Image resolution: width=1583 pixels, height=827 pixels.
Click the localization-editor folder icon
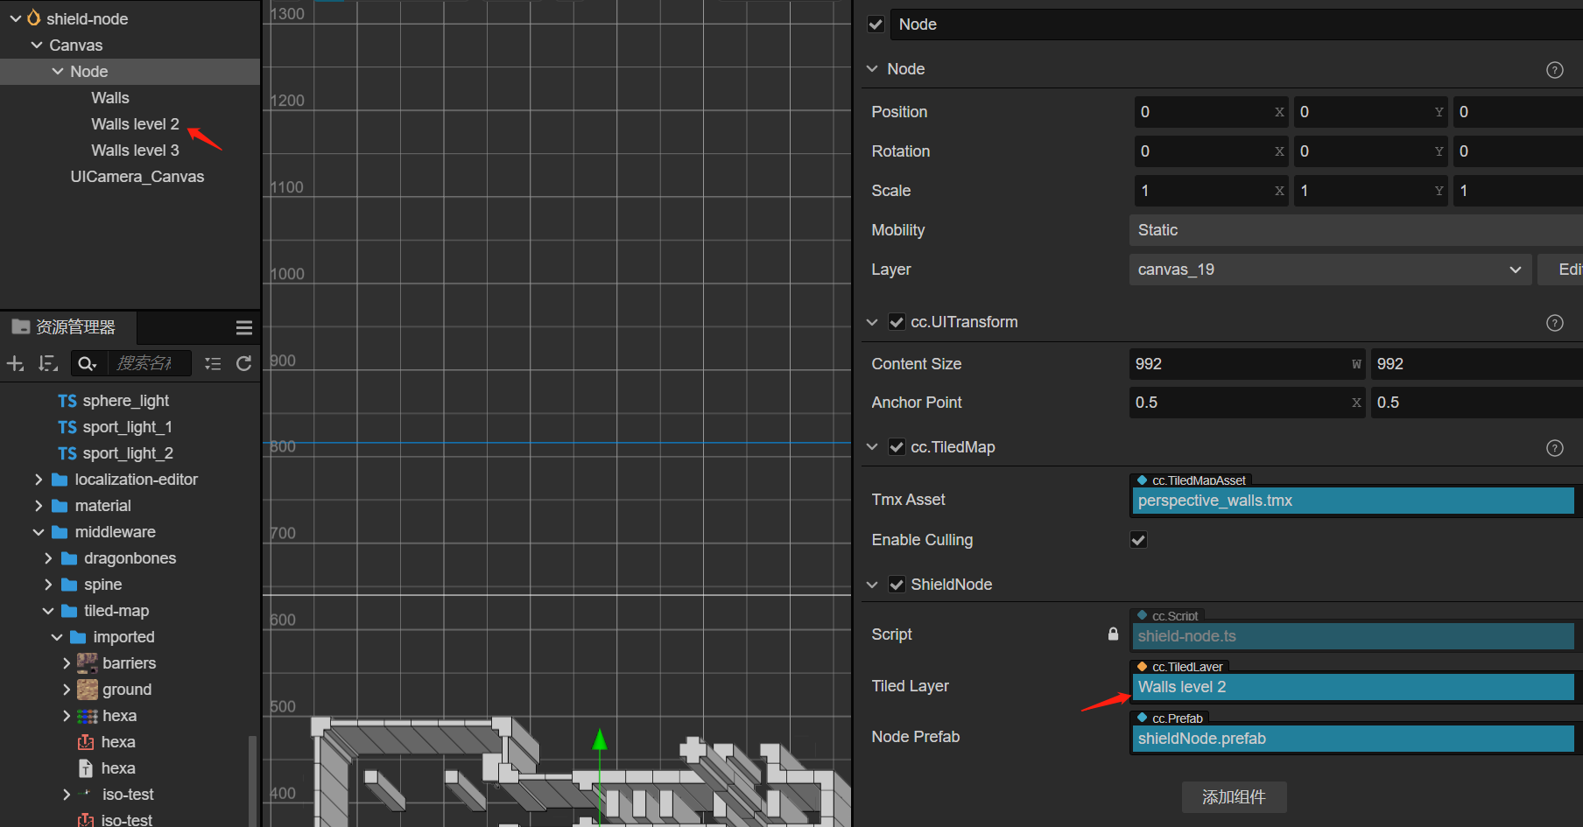tap(60, 480)
